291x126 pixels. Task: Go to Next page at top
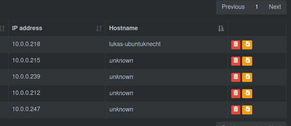pyautogui.click(x=275, y=7)
